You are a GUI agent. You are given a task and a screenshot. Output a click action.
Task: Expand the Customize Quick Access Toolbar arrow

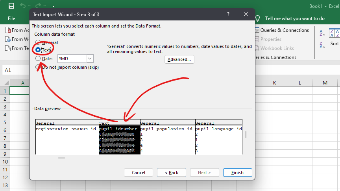coord(53,6)
